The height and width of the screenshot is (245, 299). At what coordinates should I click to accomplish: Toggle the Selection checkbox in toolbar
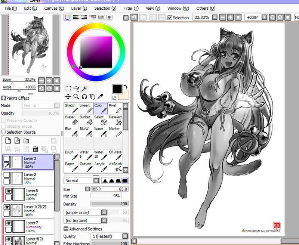click(170, 18)
